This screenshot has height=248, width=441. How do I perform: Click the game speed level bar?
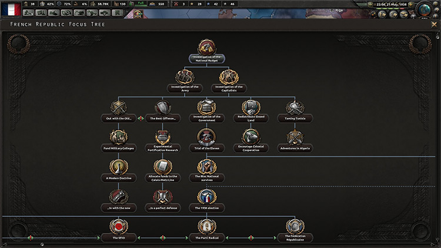pyautogui.click(x=390, y=9)
